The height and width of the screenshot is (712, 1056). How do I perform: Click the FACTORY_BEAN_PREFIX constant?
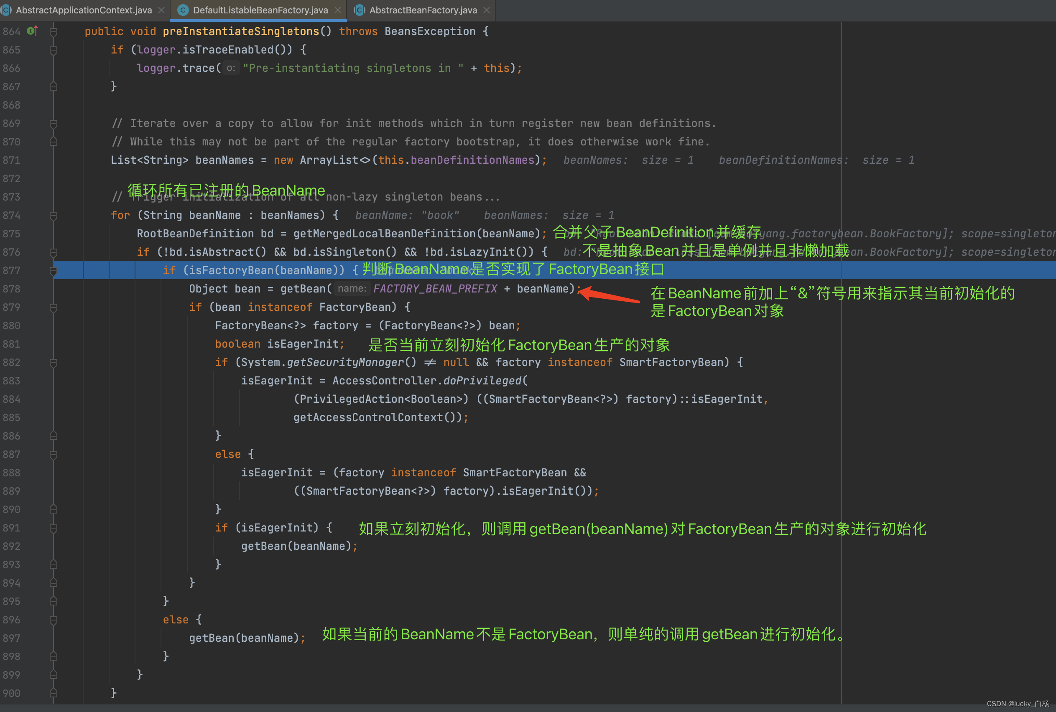click(x=435, y=289)
